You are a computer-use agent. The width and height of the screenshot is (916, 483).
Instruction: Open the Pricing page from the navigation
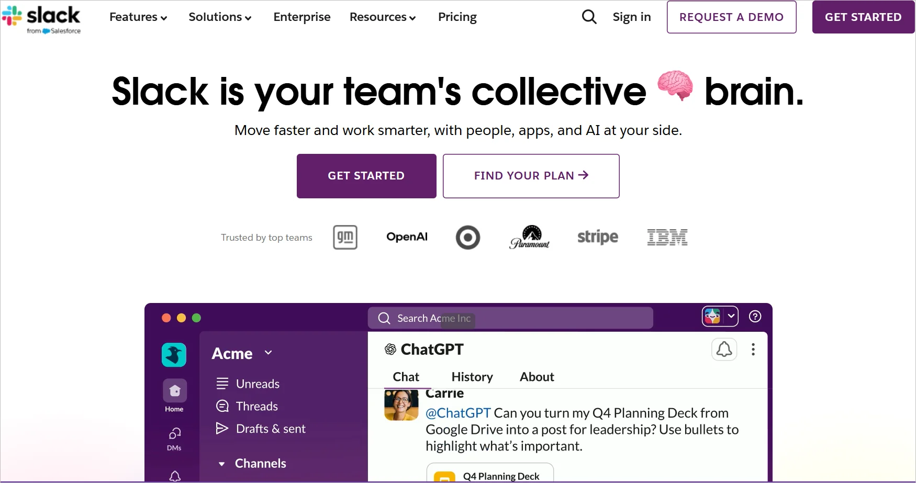pyautogui.click(x=457, y=17)
